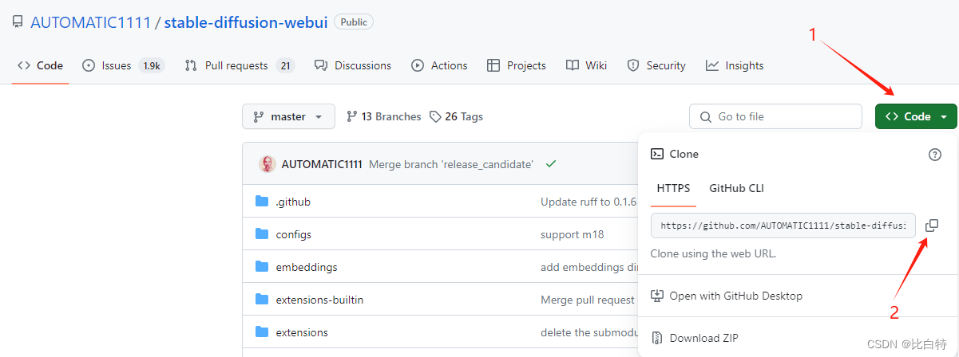Click the desktop download icon beside GitHub Desktop
This screenshot has width=959, height=357.
(657, 296)
